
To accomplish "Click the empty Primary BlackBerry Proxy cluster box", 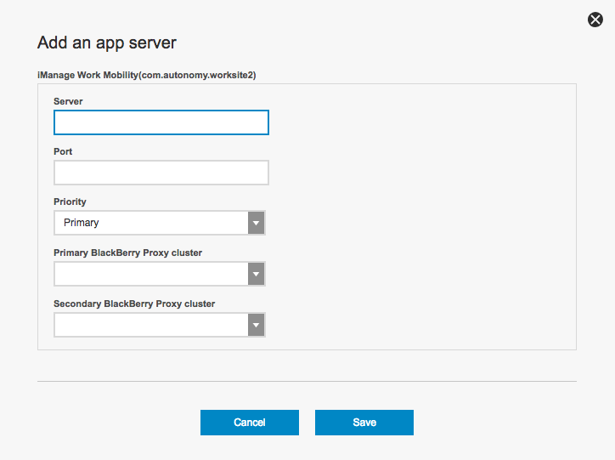I will [x=150, y=274].
